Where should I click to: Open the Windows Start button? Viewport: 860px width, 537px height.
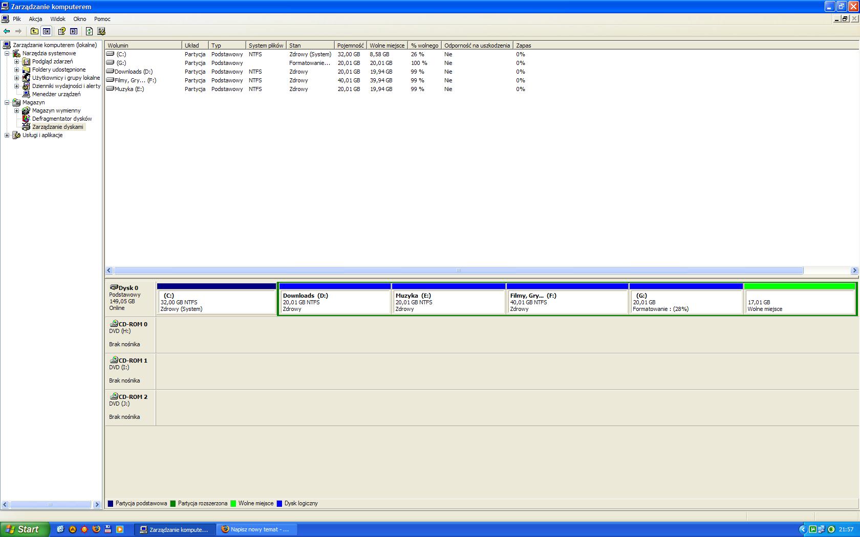tap(25, 529)
